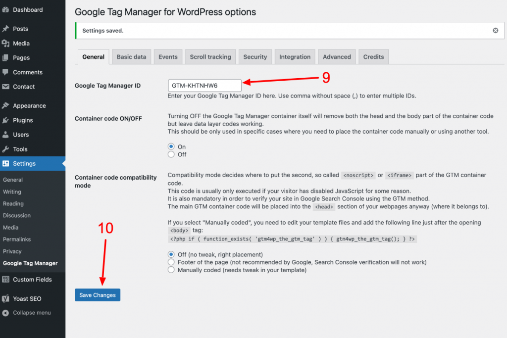Click the Contact menu label

24,87
